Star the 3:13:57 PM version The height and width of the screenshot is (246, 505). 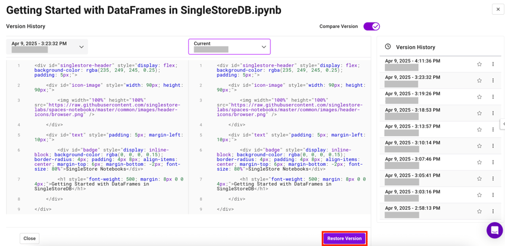[x=479, y=130]
